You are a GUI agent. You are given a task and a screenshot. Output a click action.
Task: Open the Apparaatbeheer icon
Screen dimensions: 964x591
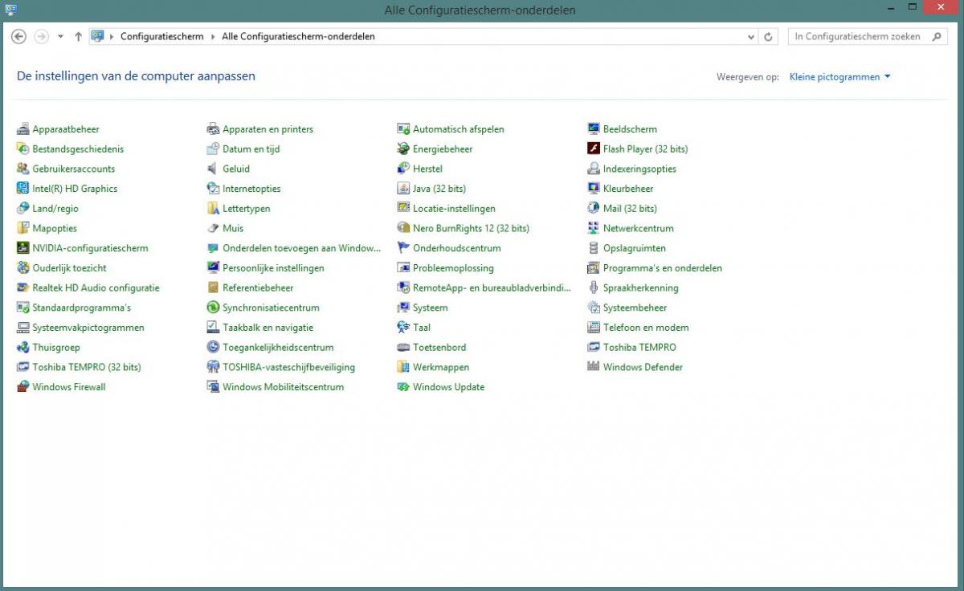22,129
